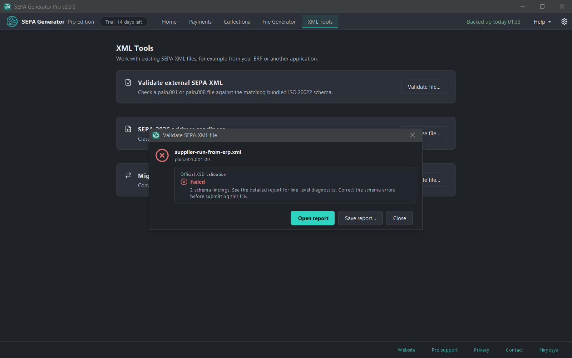Open settings via the gear icon

click(564, 21)
